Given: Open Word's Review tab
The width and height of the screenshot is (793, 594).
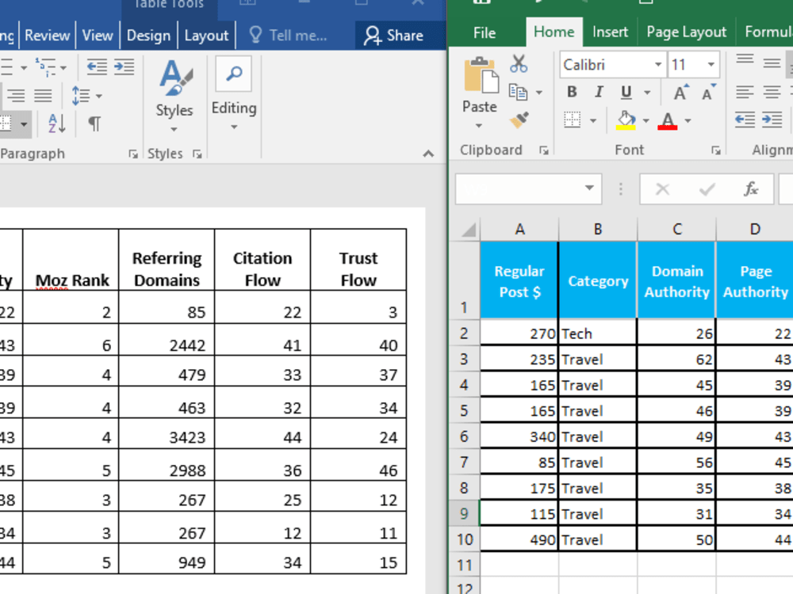Looking at the screenshot, I should (x=47, y=36).
